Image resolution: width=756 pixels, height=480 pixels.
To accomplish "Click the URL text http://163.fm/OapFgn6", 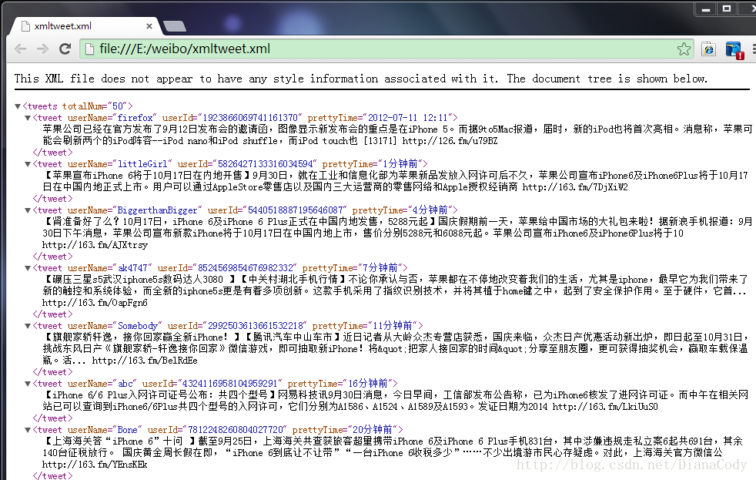I will pyautogui.click(x=95, y=303).
